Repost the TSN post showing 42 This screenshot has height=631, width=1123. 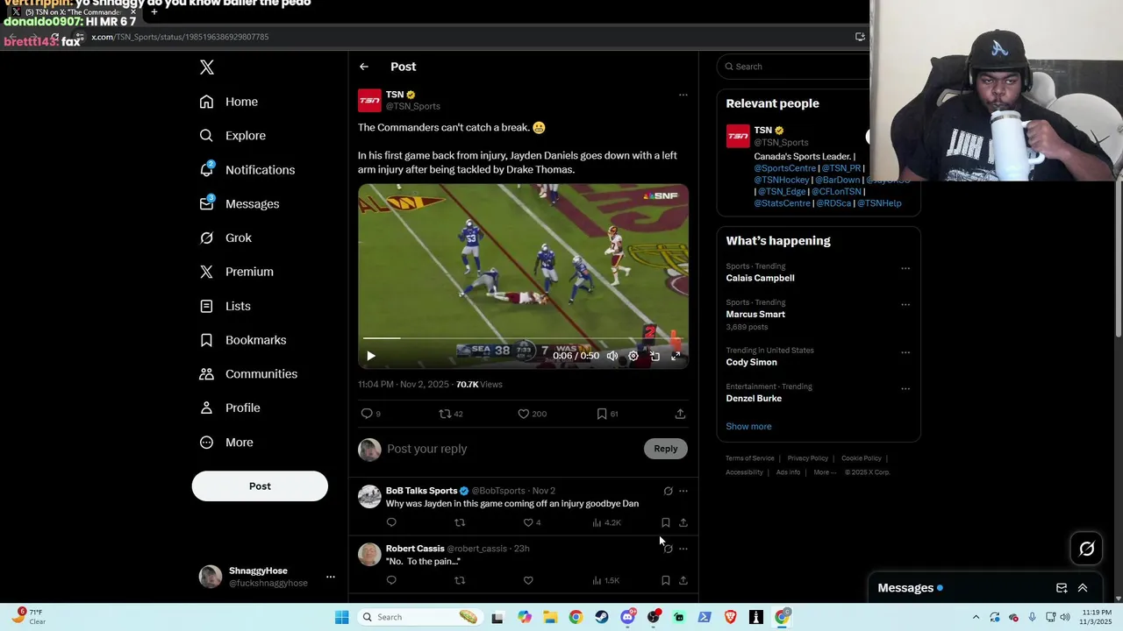[450, 414]
